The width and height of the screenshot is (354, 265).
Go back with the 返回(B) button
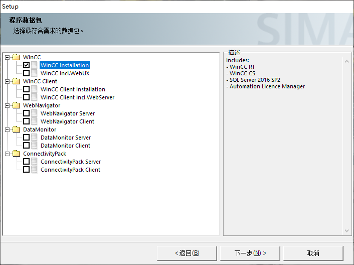pos(187,253)
